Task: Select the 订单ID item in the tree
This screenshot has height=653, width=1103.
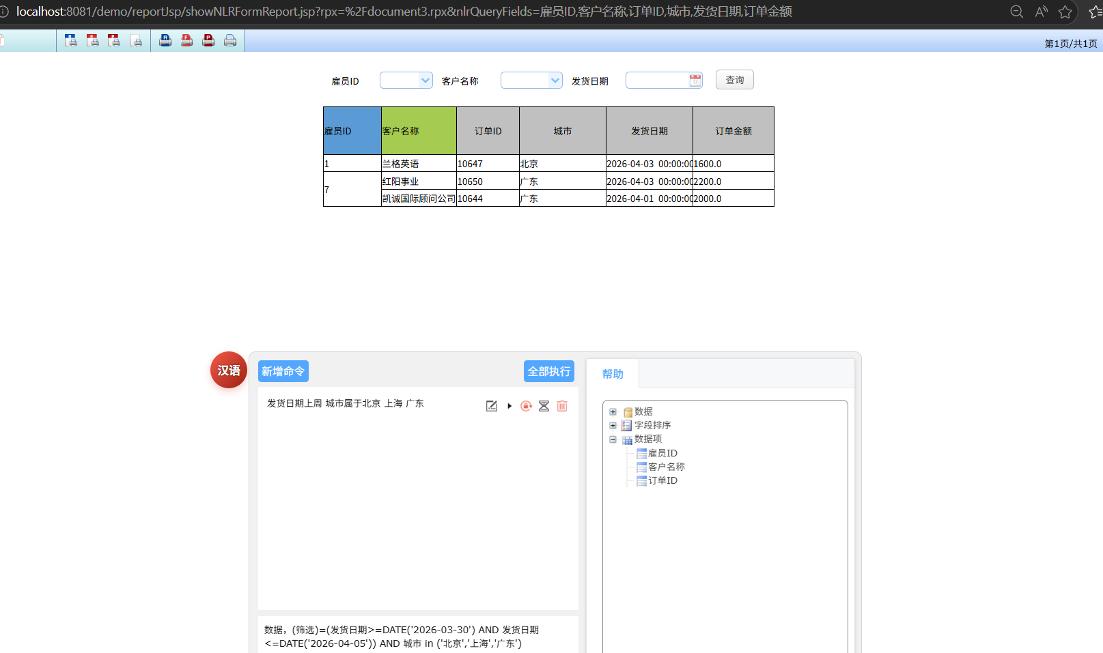Action: tap(662, 480)
